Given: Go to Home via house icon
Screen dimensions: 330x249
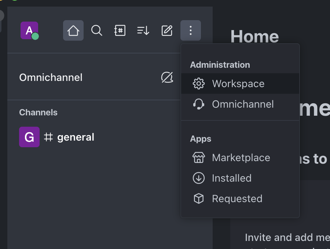Looking at the screenshot, I should pos(73,30).
